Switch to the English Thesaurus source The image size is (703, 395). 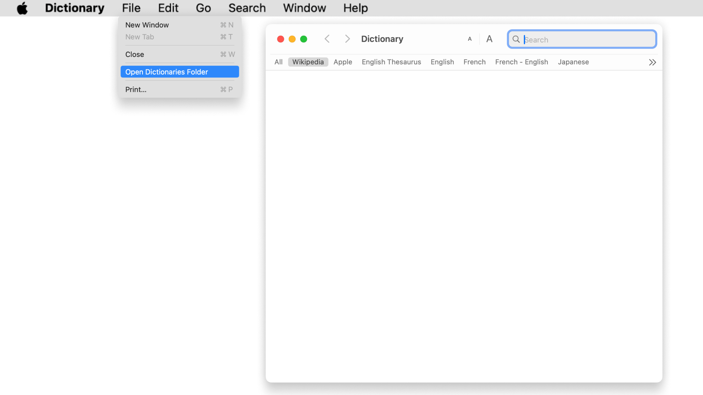[x=391, y=62]
